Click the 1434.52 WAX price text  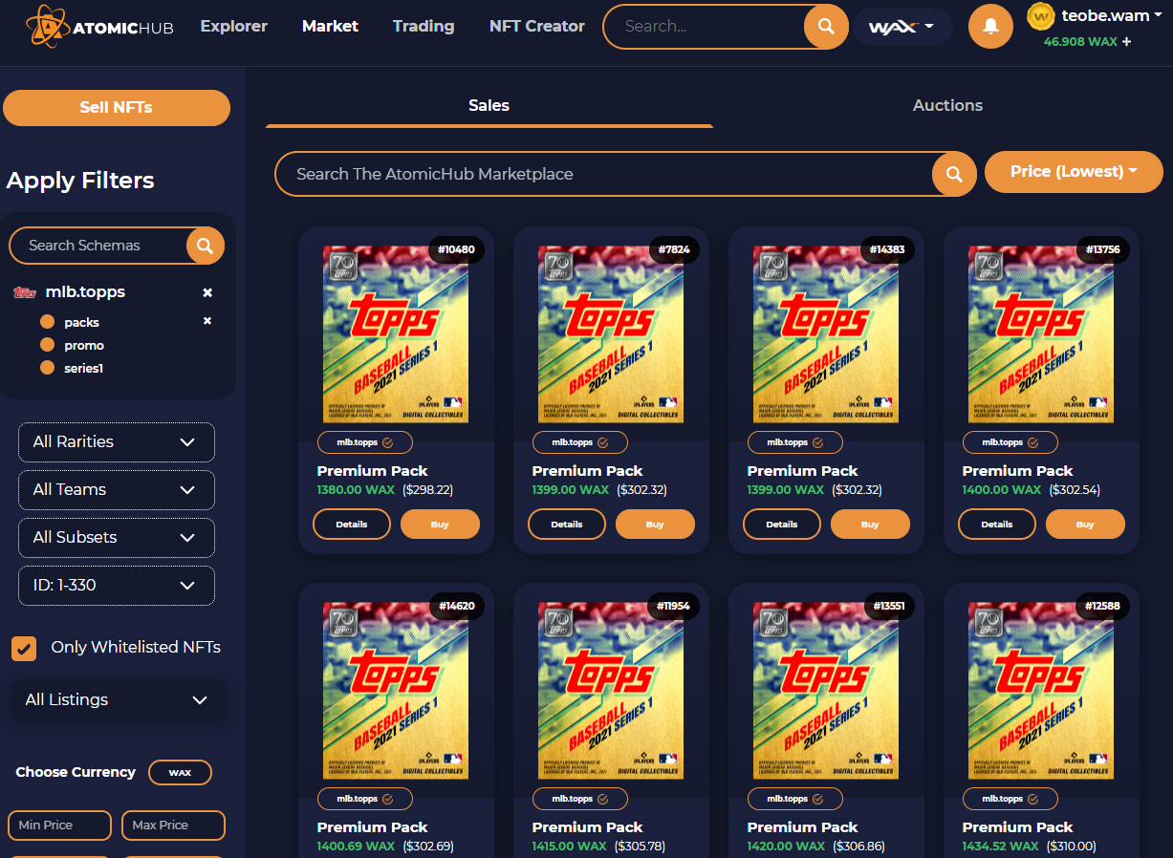coord(1001,847)
